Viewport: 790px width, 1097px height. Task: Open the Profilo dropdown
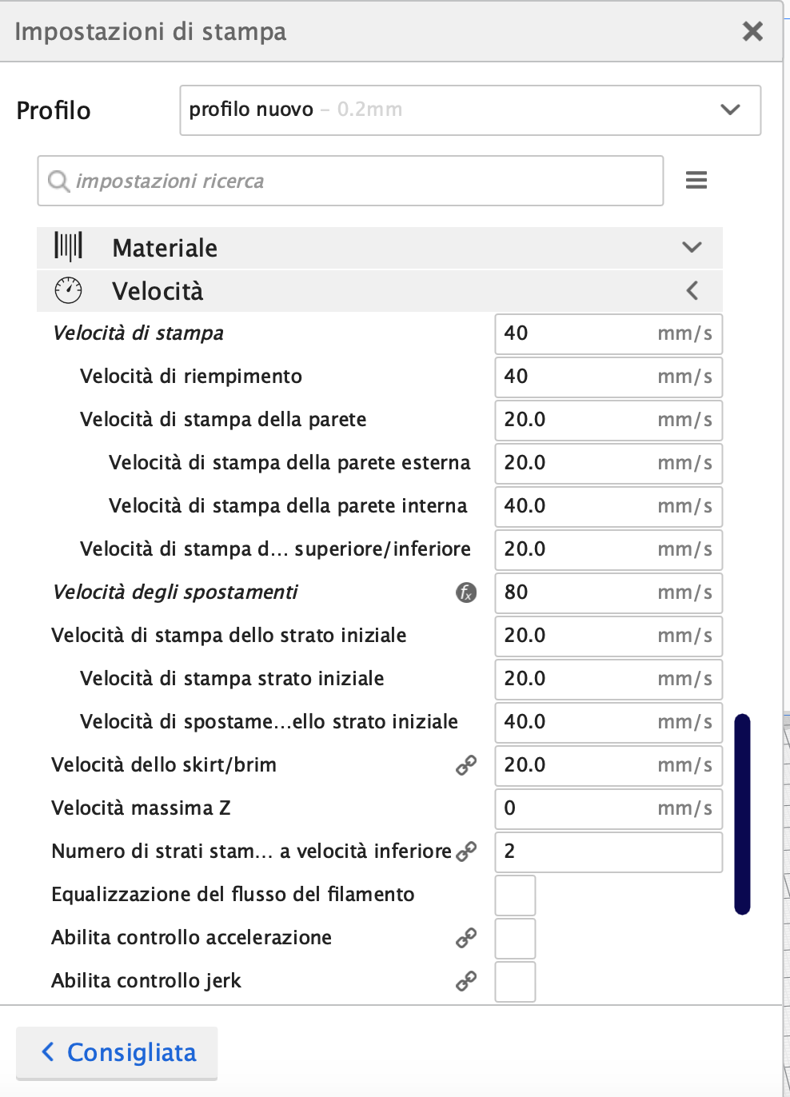[x=470, y=110]
